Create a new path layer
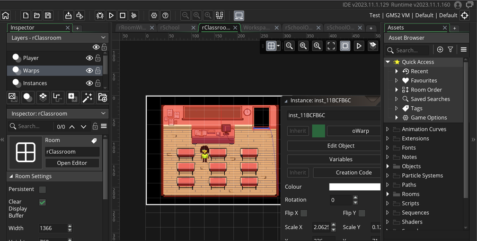 (x=58, y=97)
